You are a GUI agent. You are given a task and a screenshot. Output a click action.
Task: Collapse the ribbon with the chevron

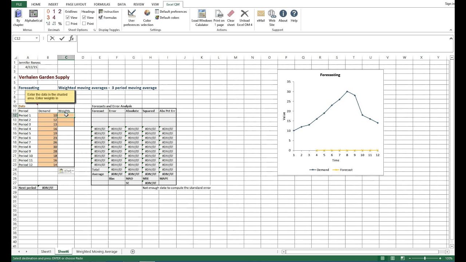coord(451,30)
